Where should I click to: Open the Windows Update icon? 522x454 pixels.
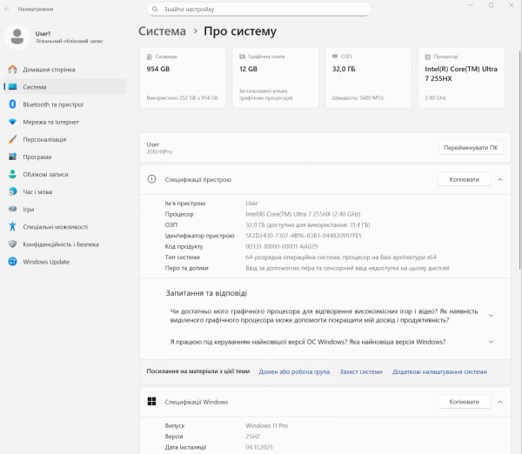tap(12, 262)
